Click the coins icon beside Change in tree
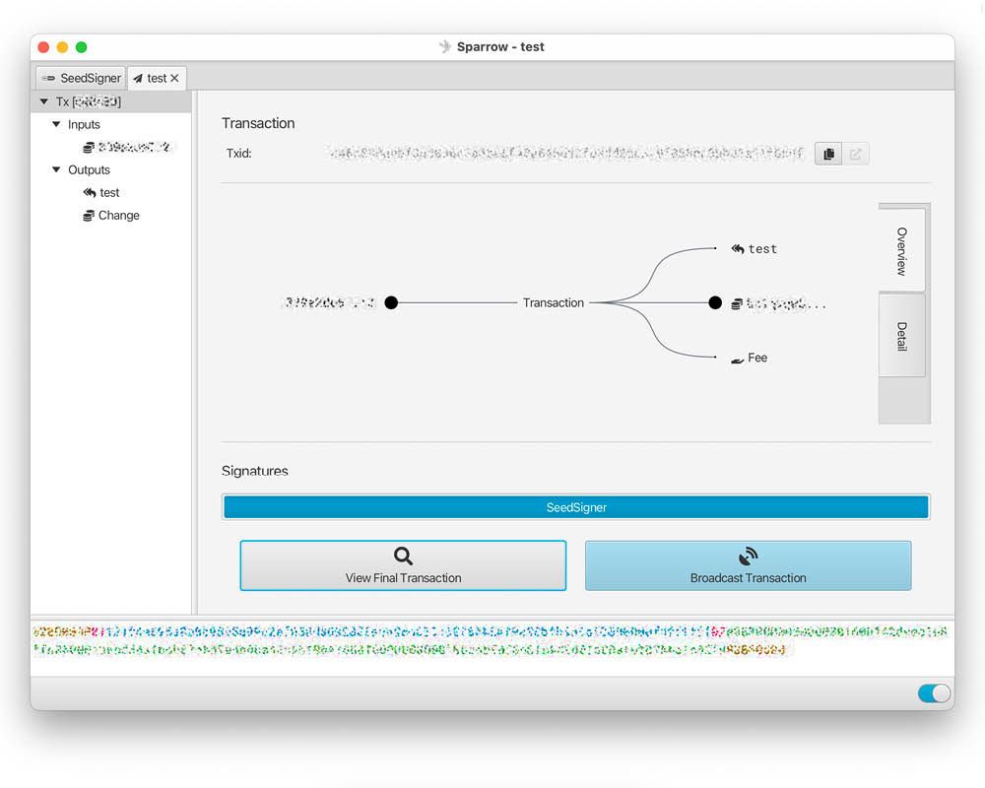 click(89, 216)
